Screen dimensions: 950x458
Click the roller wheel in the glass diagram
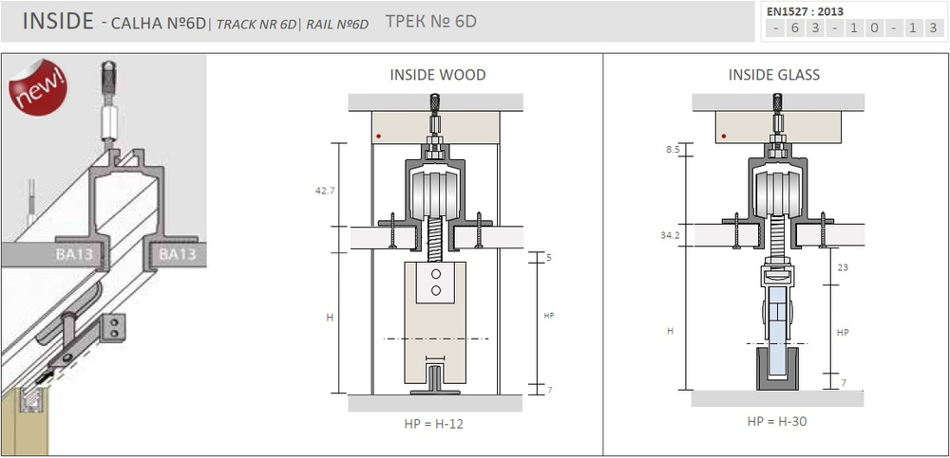pyautogui.click(x=778, y=193)
